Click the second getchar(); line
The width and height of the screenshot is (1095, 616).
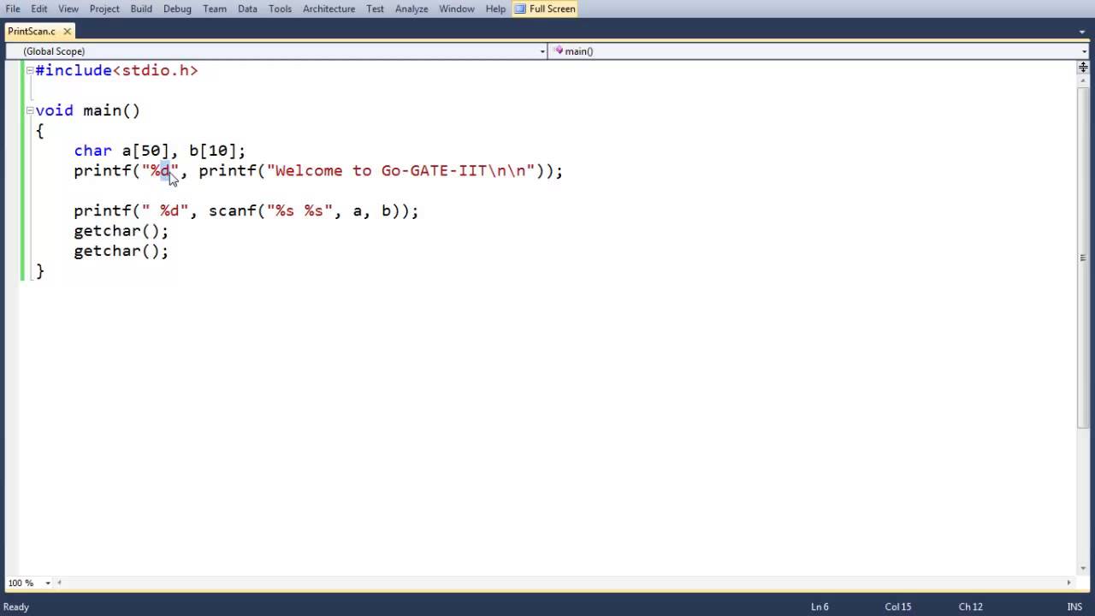tap(121, 251)
